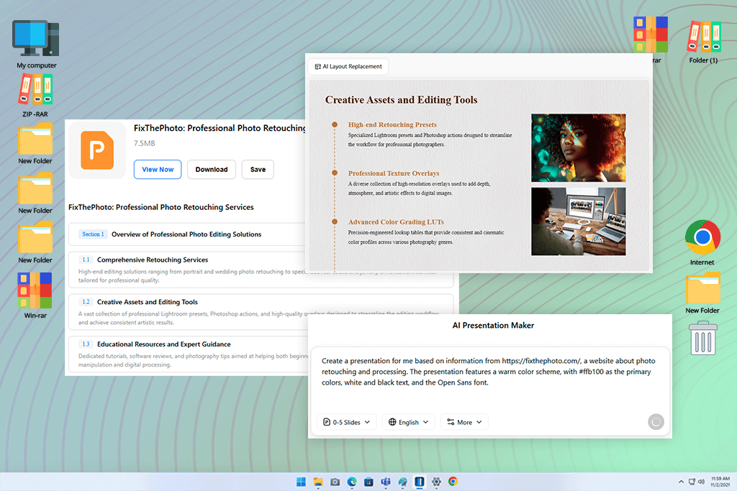Viewport: 737px width, 491px height.
Task: Click Professional Texture Overlays heading
Action: pos(394,173)
